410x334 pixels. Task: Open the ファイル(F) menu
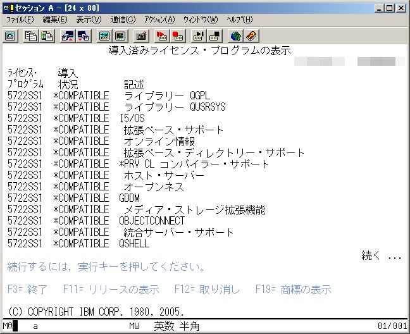click(20, 20)
